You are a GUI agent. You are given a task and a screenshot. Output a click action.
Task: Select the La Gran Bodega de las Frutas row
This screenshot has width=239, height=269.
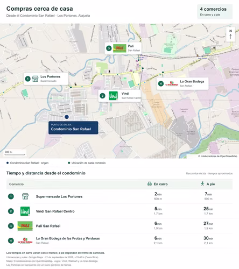point(120,240)
